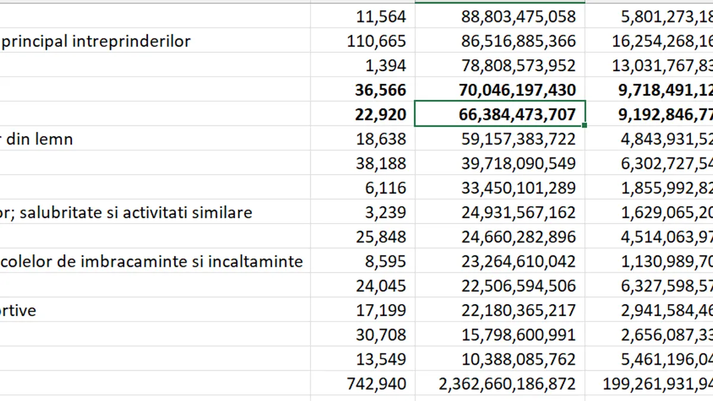The height and width of the screenshot is (401, 713).
Task: Click the cell showing 1,394
Action: pos(362,65)
